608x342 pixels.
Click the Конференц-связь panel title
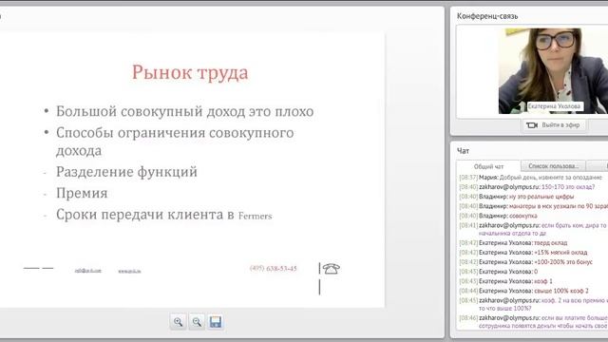click(x=487, y=16)
